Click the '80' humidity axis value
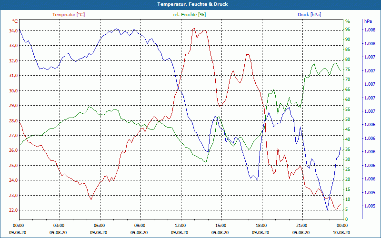 [x=348, y=59]
